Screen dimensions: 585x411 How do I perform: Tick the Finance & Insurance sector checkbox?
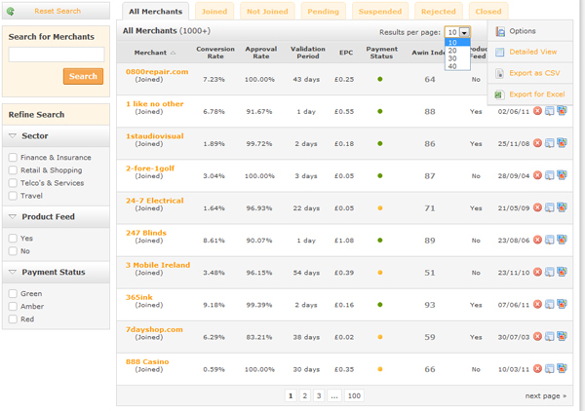click(x=13, y=157)
